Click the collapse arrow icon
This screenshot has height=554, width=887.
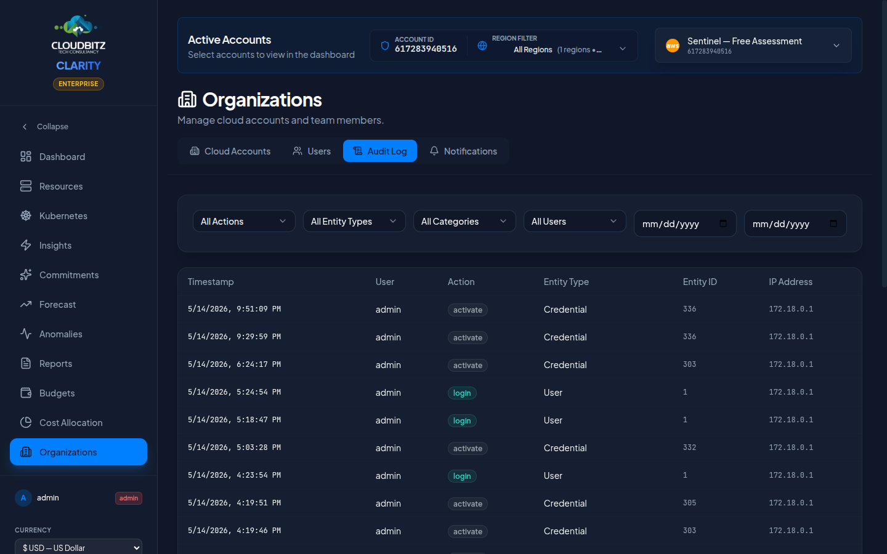pyautogui.click(x=25, y=127)
